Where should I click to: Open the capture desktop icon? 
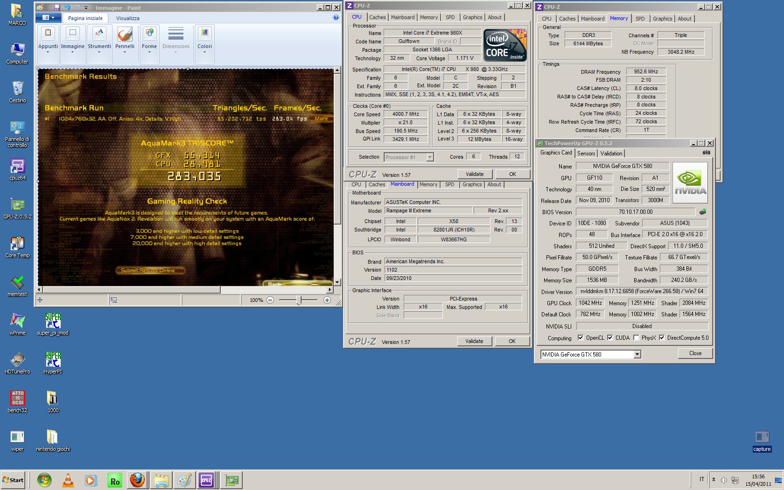[762, 441]
